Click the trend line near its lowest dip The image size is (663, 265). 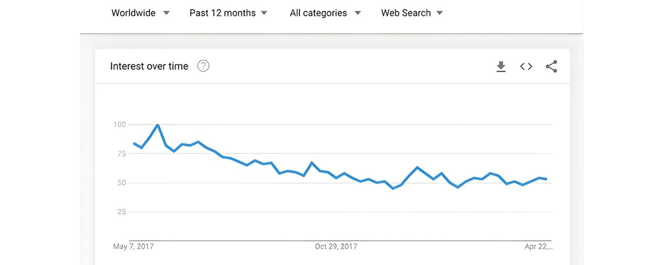392,188
